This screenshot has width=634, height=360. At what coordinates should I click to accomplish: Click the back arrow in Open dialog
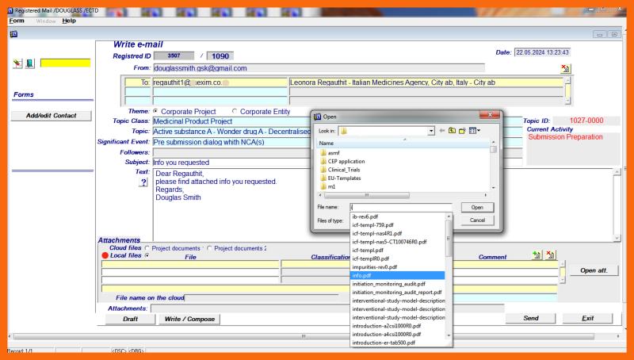[441, 131]
